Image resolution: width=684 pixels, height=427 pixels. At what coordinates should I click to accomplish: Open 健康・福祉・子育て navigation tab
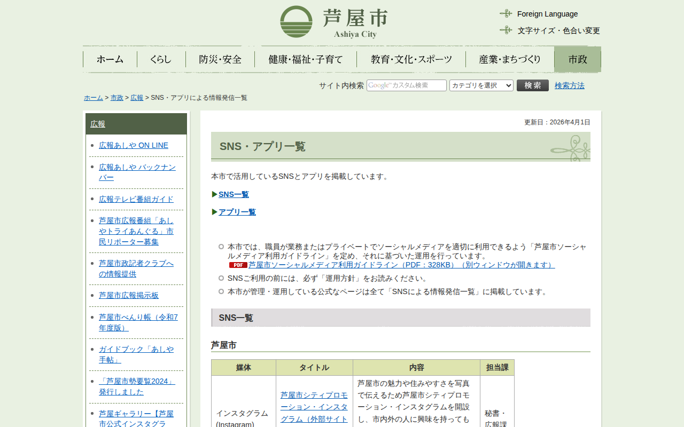306,59
